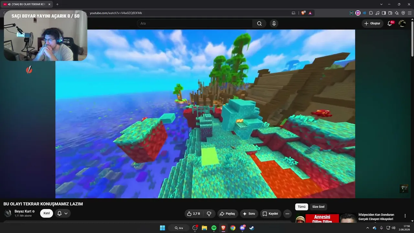Select the Size özel filter chip
Image resolution: width=414 pixels, height=233 pixels.
[x=318, y=207]
